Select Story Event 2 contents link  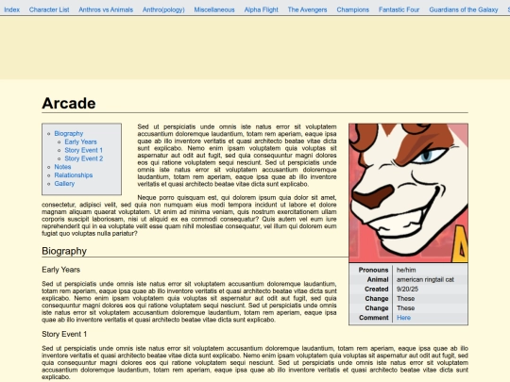(x=84, y=158)
